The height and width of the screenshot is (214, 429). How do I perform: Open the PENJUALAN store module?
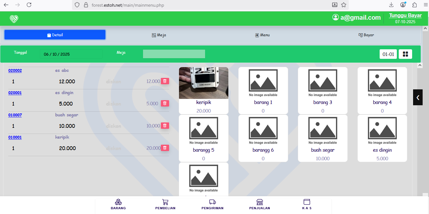click(x=260, y=204)
